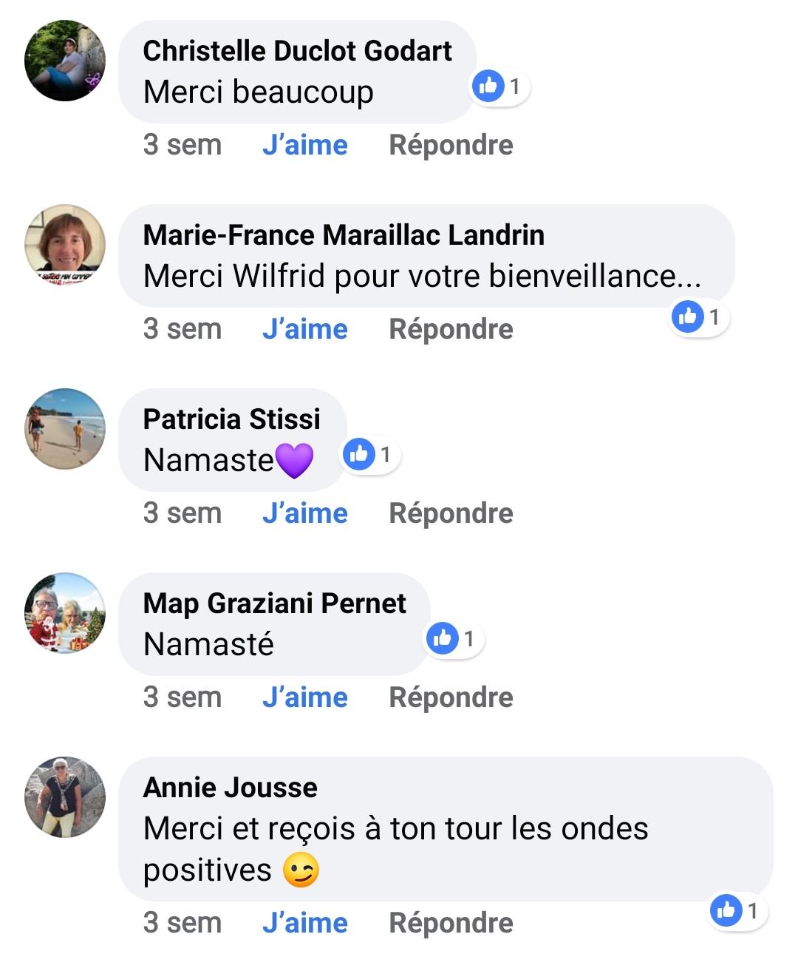Open Marie-France Maraillac Landrin's avatar

click(65, 245)
